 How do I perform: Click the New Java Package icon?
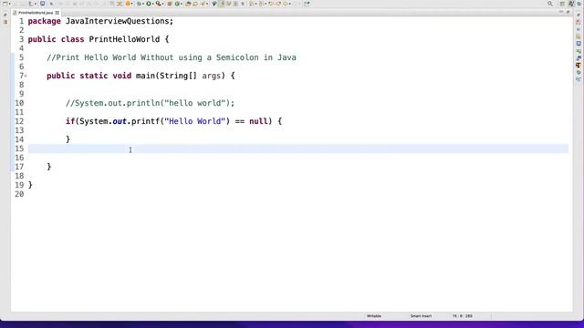170,4
